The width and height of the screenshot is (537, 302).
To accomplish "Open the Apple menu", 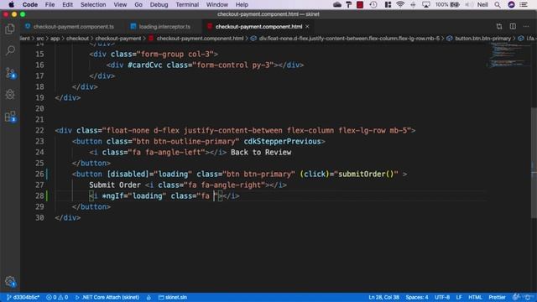I will pos(11,4).
